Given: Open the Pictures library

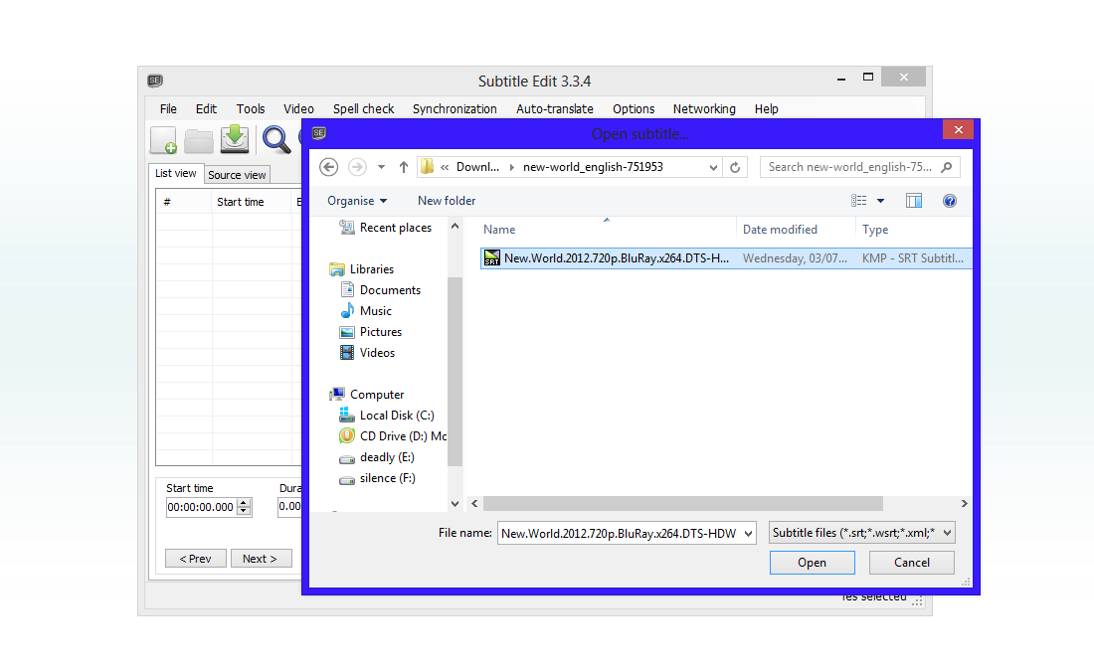Looking at the screenshot, I should click(x=371, y=332).
